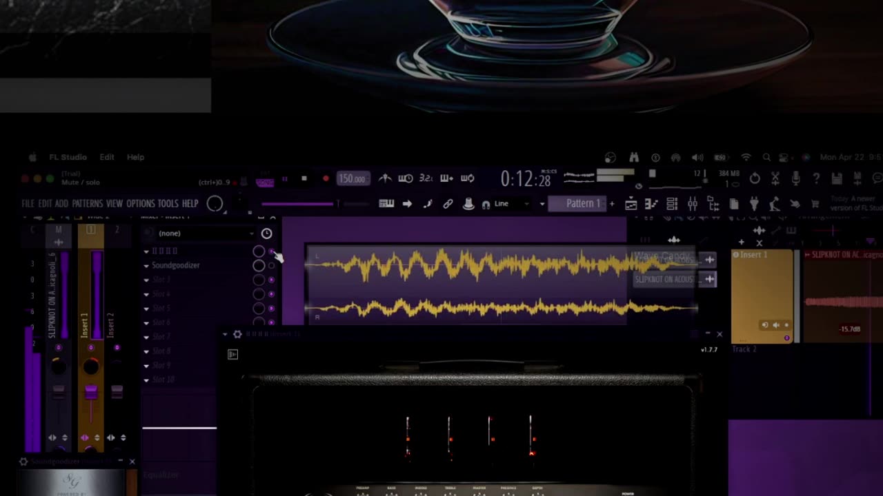Click the macOS volume icon

point(698,158)
